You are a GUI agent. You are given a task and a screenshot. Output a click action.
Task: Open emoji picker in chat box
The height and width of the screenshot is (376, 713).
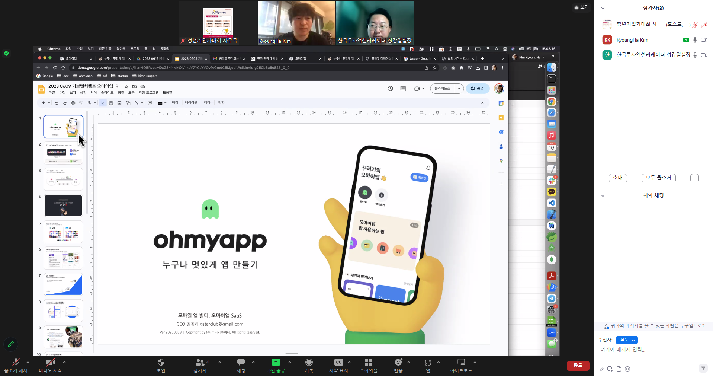(627, 369)
